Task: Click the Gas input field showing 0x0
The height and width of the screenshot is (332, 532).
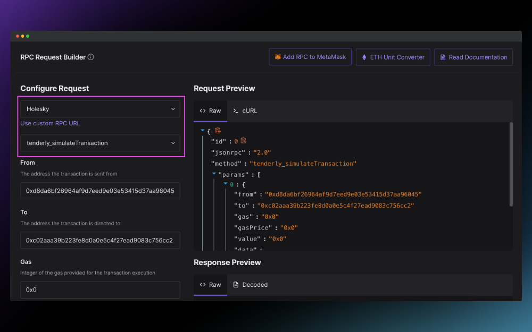Action: pyautogui.click(x=100, y=290)
